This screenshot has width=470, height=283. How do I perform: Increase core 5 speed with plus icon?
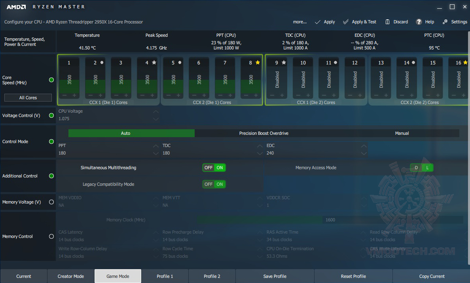tap(178, 95)
